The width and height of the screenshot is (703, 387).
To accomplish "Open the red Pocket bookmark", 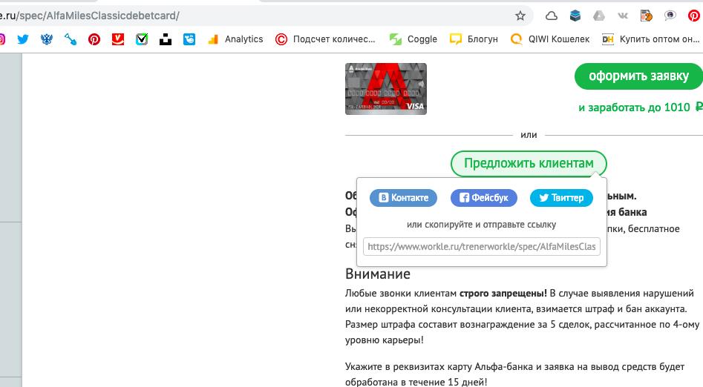I will click(x=118, y=39).
